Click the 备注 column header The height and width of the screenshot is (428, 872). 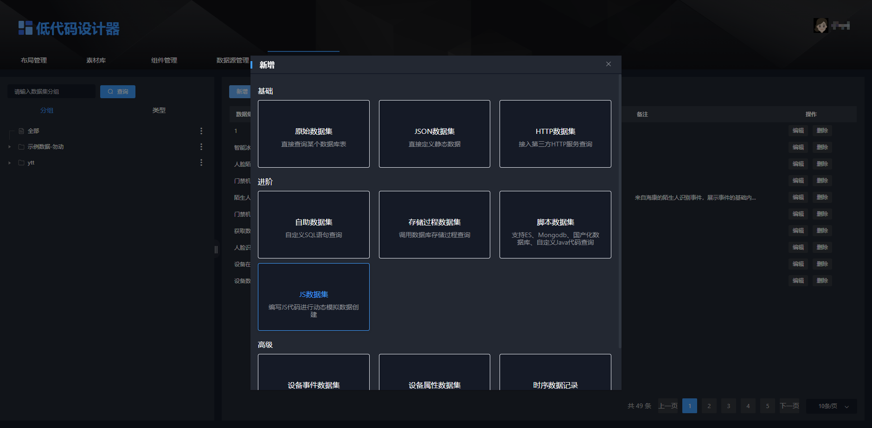pyautogui.click(x=642, y=114)
